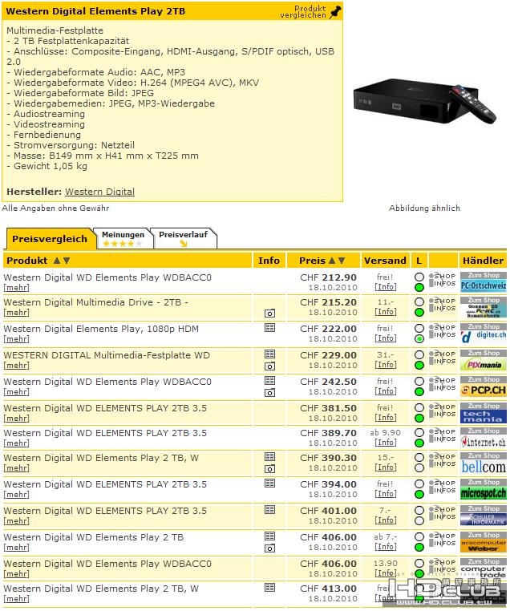Screen dimensions: 510x611
Task: Open Shop Infos for computer trade
Action: point(442,566)
